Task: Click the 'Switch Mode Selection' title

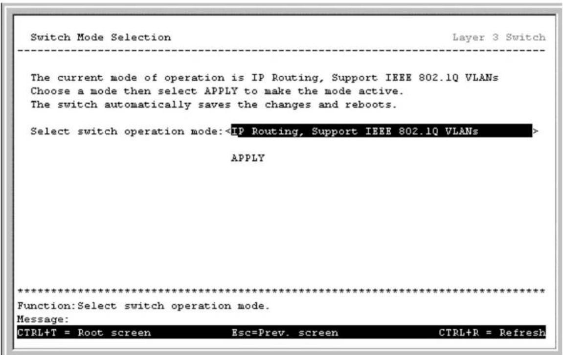Action: pyautogui.click(x=101, y=37)
